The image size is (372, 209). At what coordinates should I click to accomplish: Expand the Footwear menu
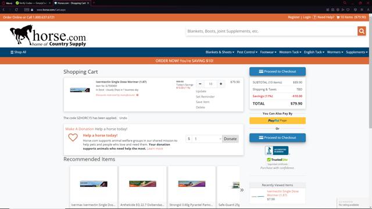268,52
